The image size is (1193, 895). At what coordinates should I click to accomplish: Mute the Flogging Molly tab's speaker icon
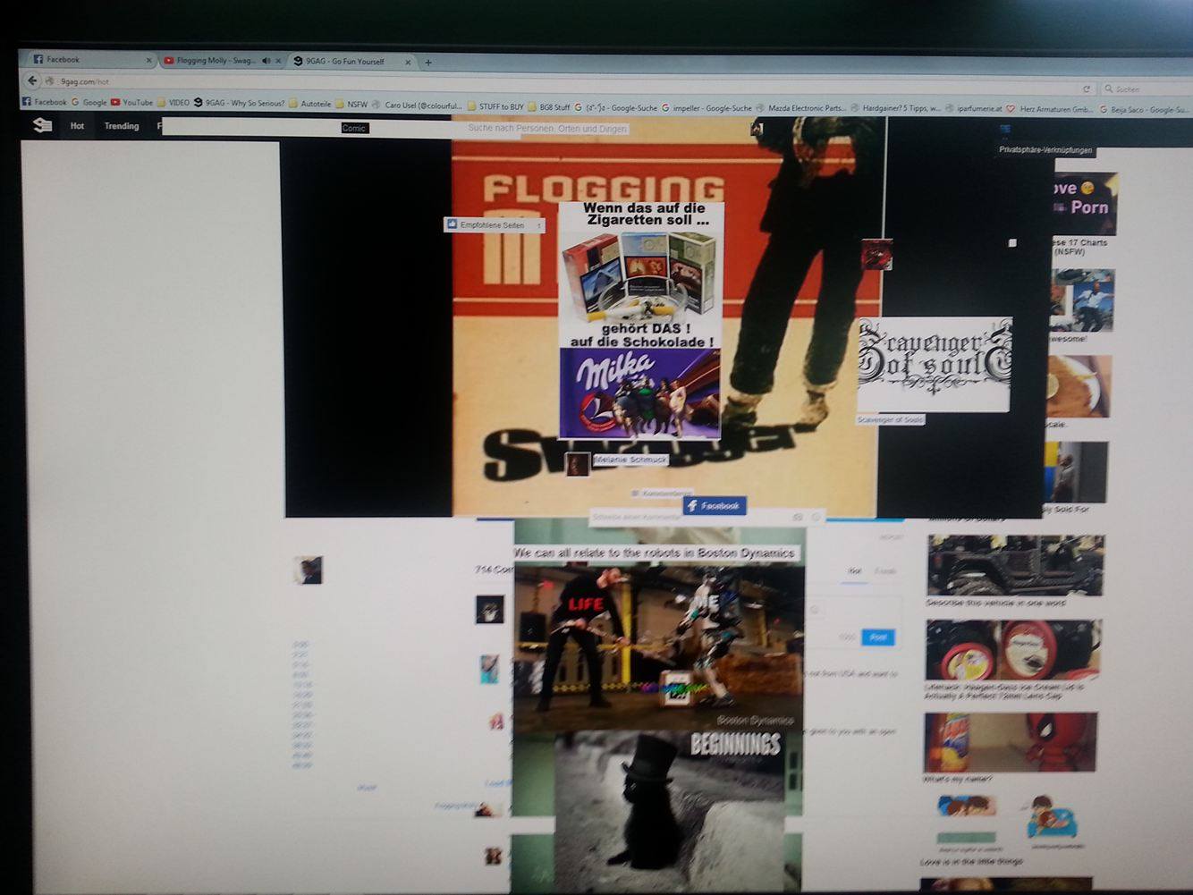pyautogui.click(x=266, y=61)
